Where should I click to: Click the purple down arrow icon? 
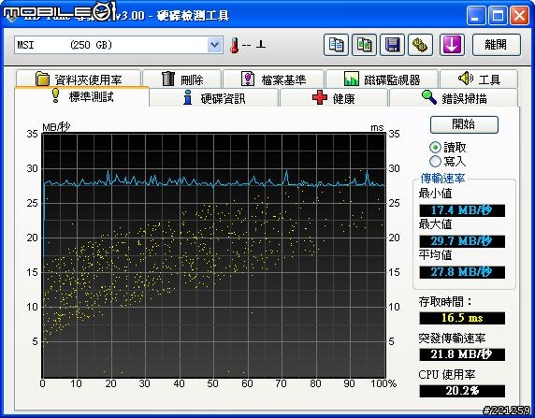click(x=452, y=45)
